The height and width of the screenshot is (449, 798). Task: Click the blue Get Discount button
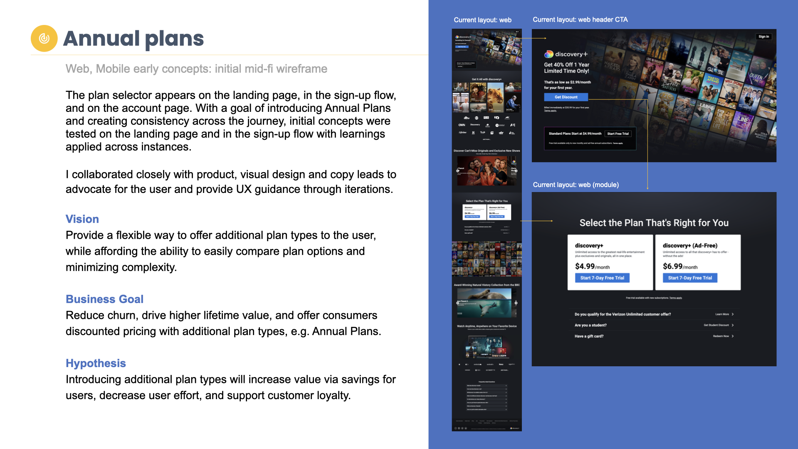coord(566,97)
